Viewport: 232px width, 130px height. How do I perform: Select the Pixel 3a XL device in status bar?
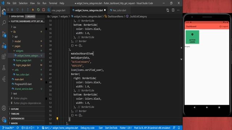click(x=152, y=128)
